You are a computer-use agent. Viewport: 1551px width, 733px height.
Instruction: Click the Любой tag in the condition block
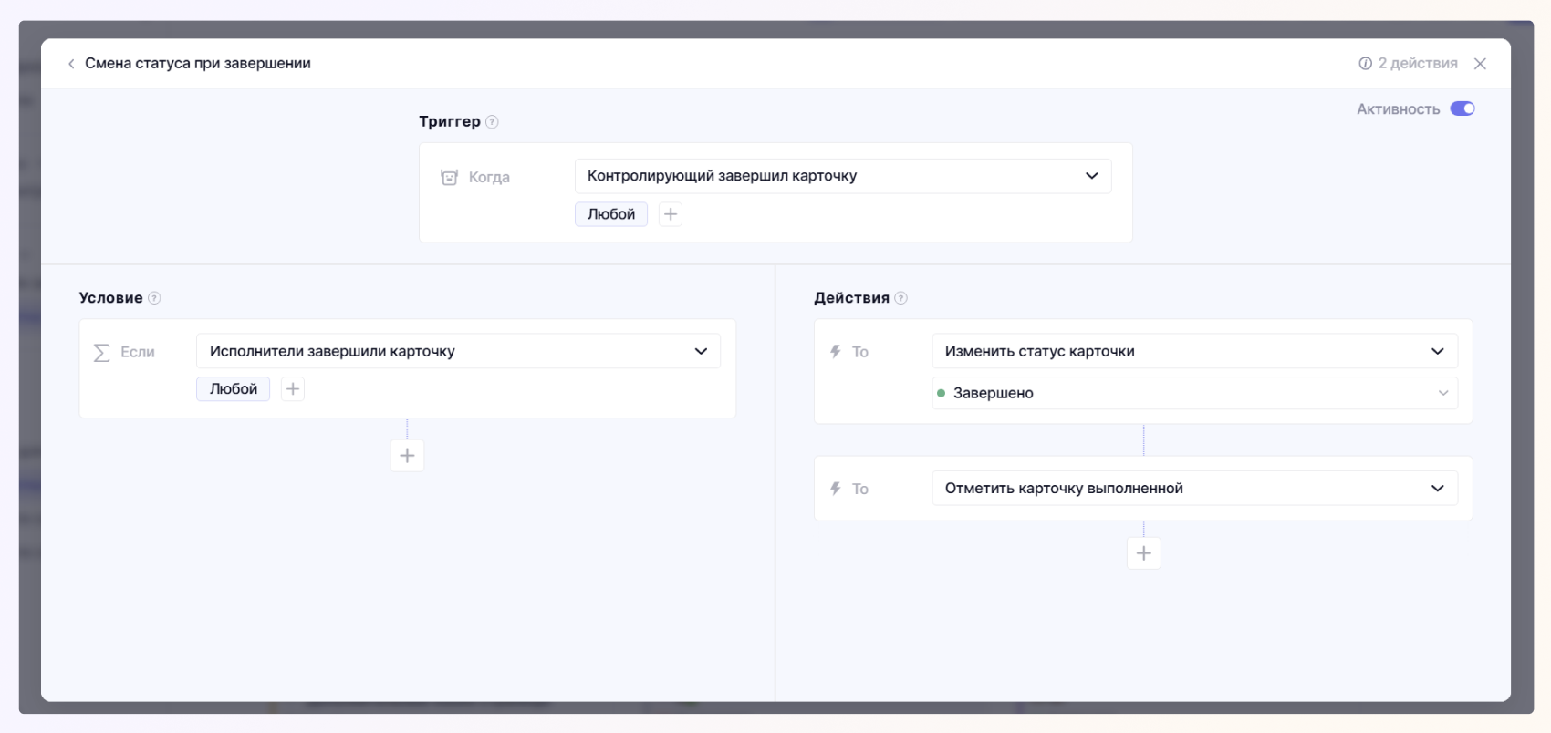[x=233, y=389]
